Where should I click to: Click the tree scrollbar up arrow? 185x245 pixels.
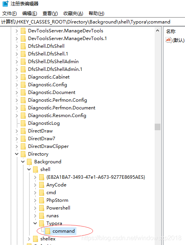[158, 31]
